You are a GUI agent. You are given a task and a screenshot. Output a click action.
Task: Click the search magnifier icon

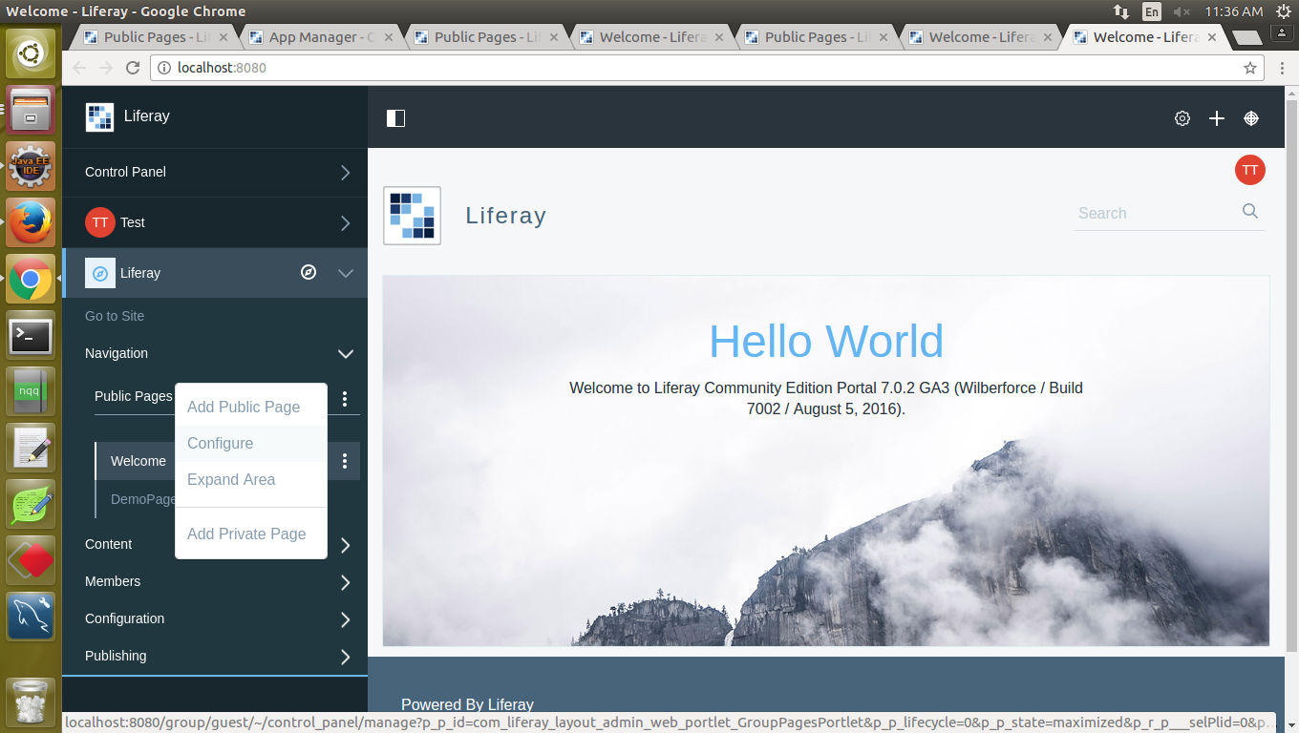click(x=1250, y=212)
